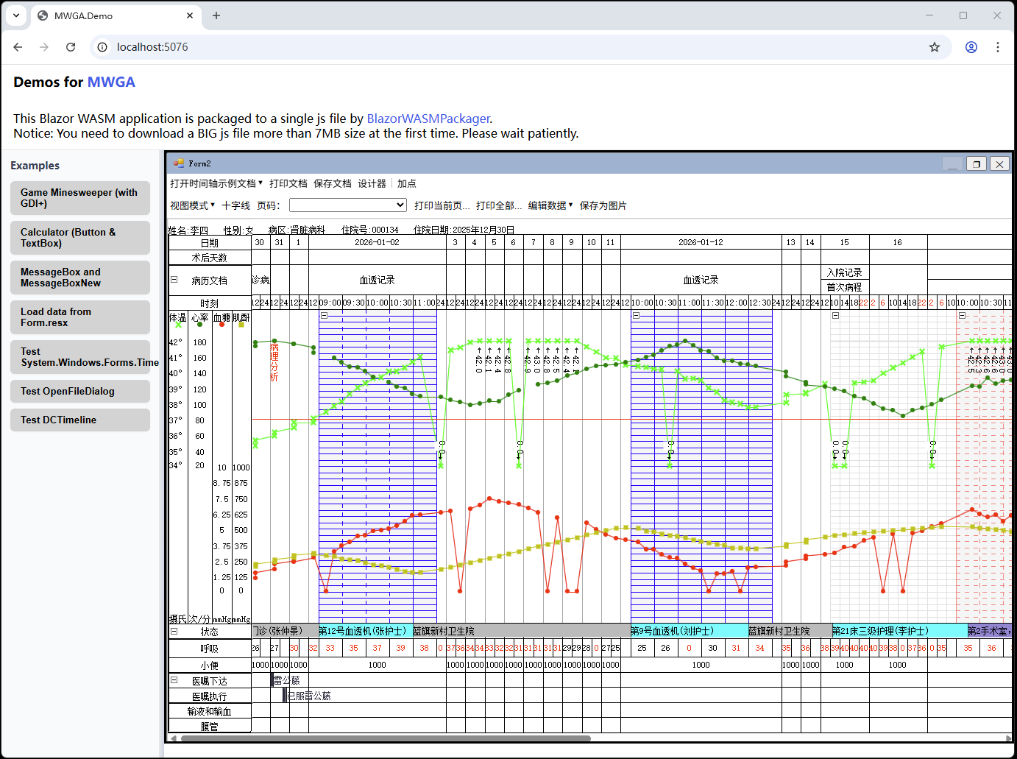Click the 设计器 menu item
Image resolution: width=1017 pixels, height=759 pixels.
coord(372,183)
